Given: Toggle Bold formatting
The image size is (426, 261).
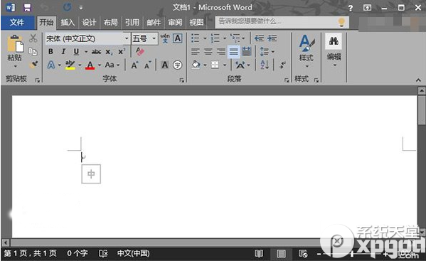Looking at the screenshot, I should tap(50, 52).
